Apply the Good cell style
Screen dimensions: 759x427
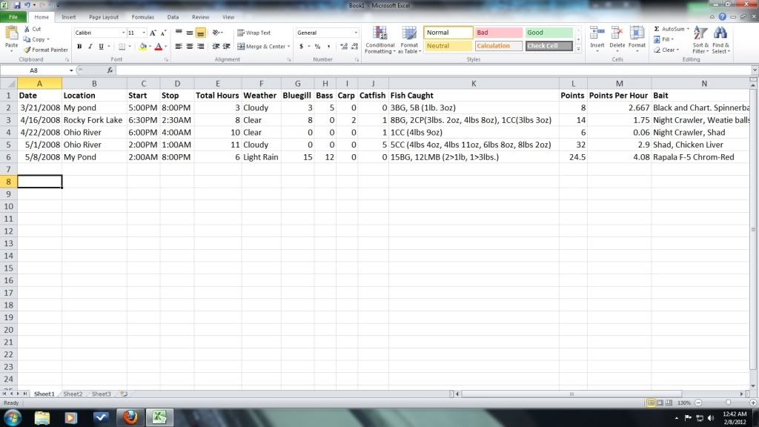coord(548,33)
